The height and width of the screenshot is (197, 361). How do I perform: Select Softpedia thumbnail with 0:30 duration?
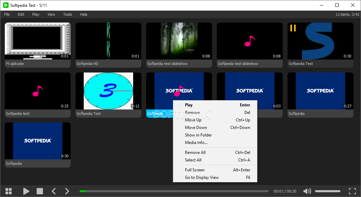(x=38, y=141)
